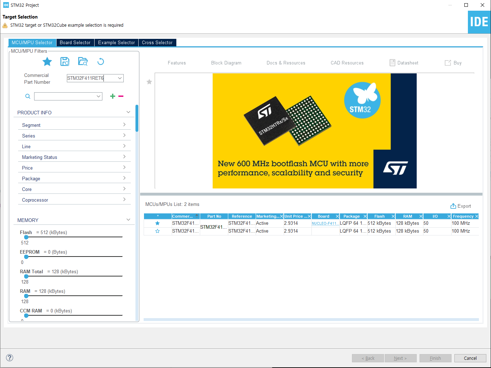Remove a search field with the pink minus
This screenshot has height=368, width=491.
tap(121, 96)
